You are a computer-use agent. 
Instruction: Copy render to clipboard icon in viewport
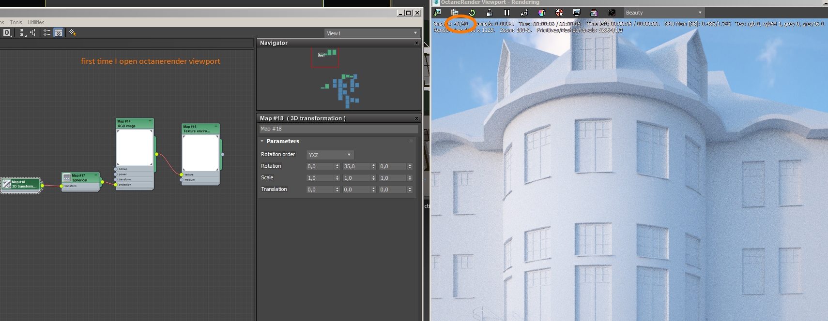455,13
